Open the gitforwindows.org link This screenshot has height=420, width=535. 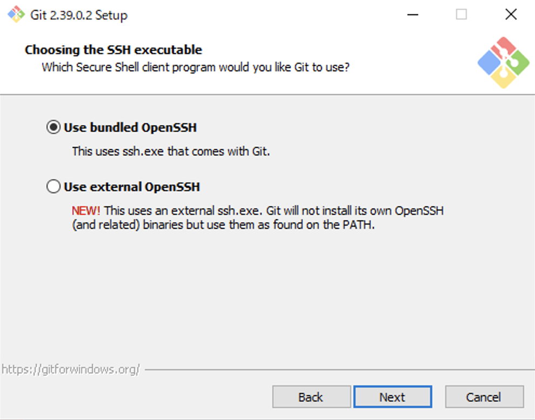71,370
